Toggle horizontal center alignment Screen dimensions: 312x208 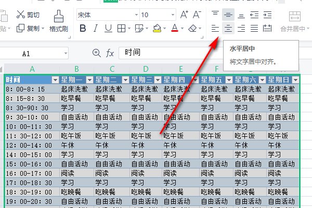tap(228, 28)
